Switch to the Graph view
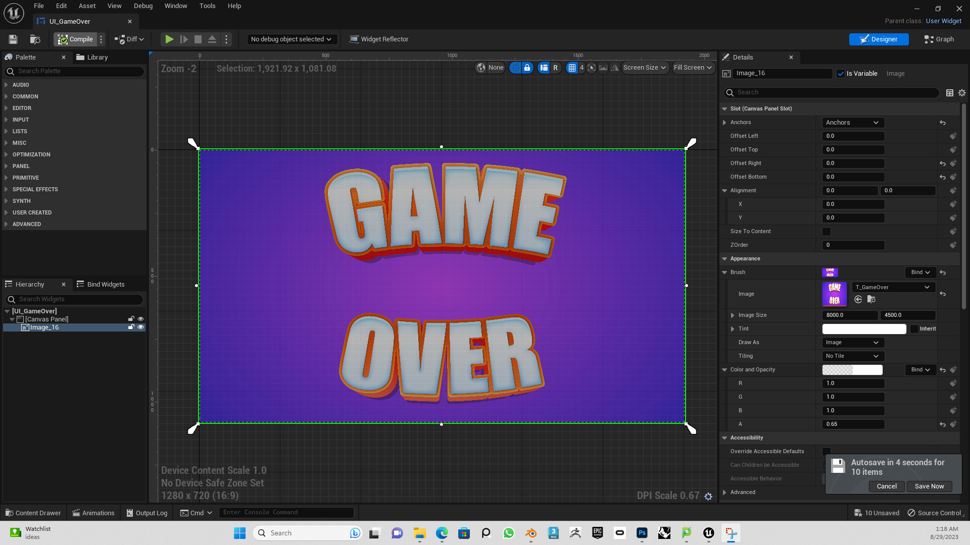 tap(939, 39)
